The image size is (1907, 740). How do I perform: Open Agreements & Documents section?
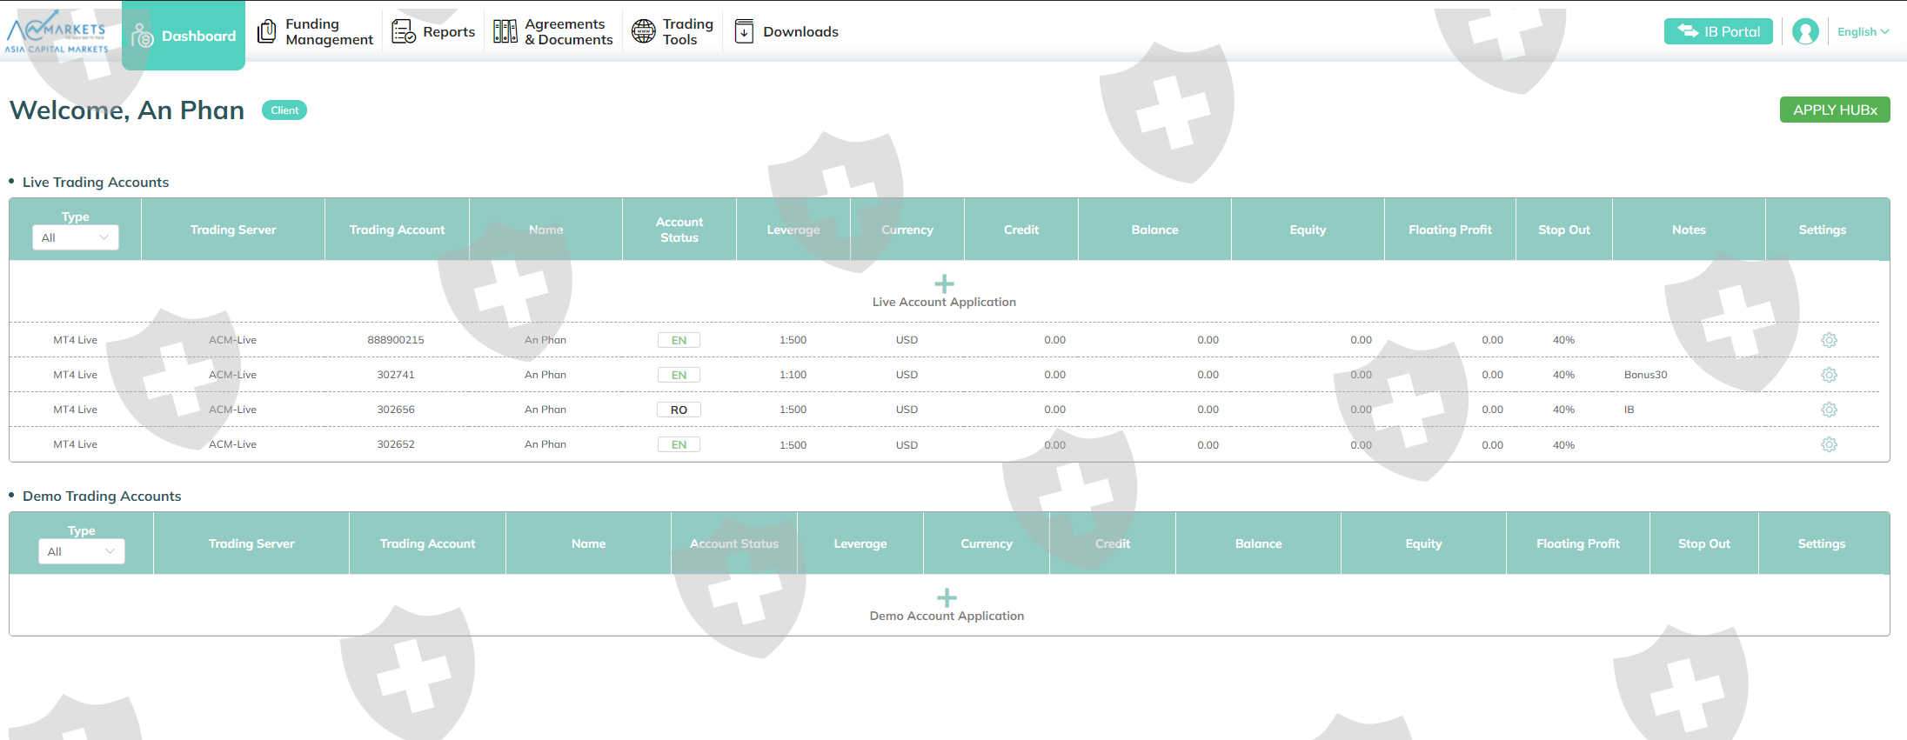coord(553,32)
